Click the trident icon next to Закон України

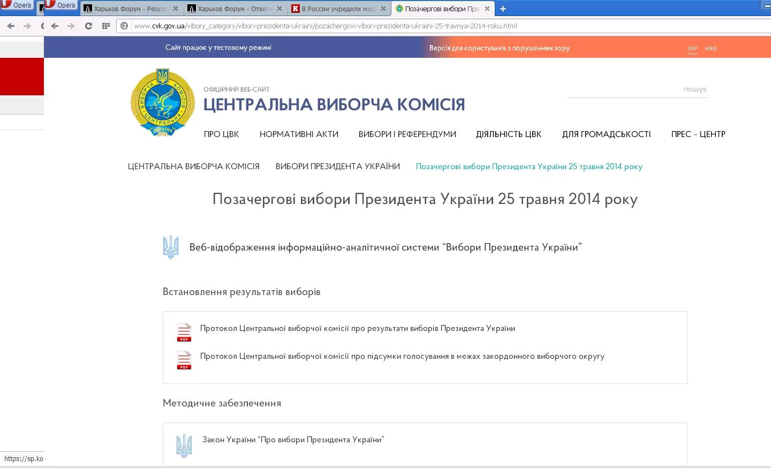click(x=184, y=444)
